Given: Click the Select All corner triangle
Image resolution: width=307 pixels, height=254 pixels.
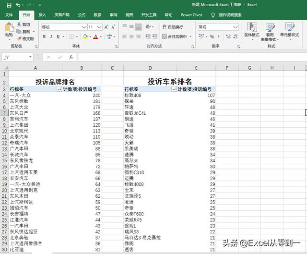Looking at the screenshot, I should coord(6,68).
